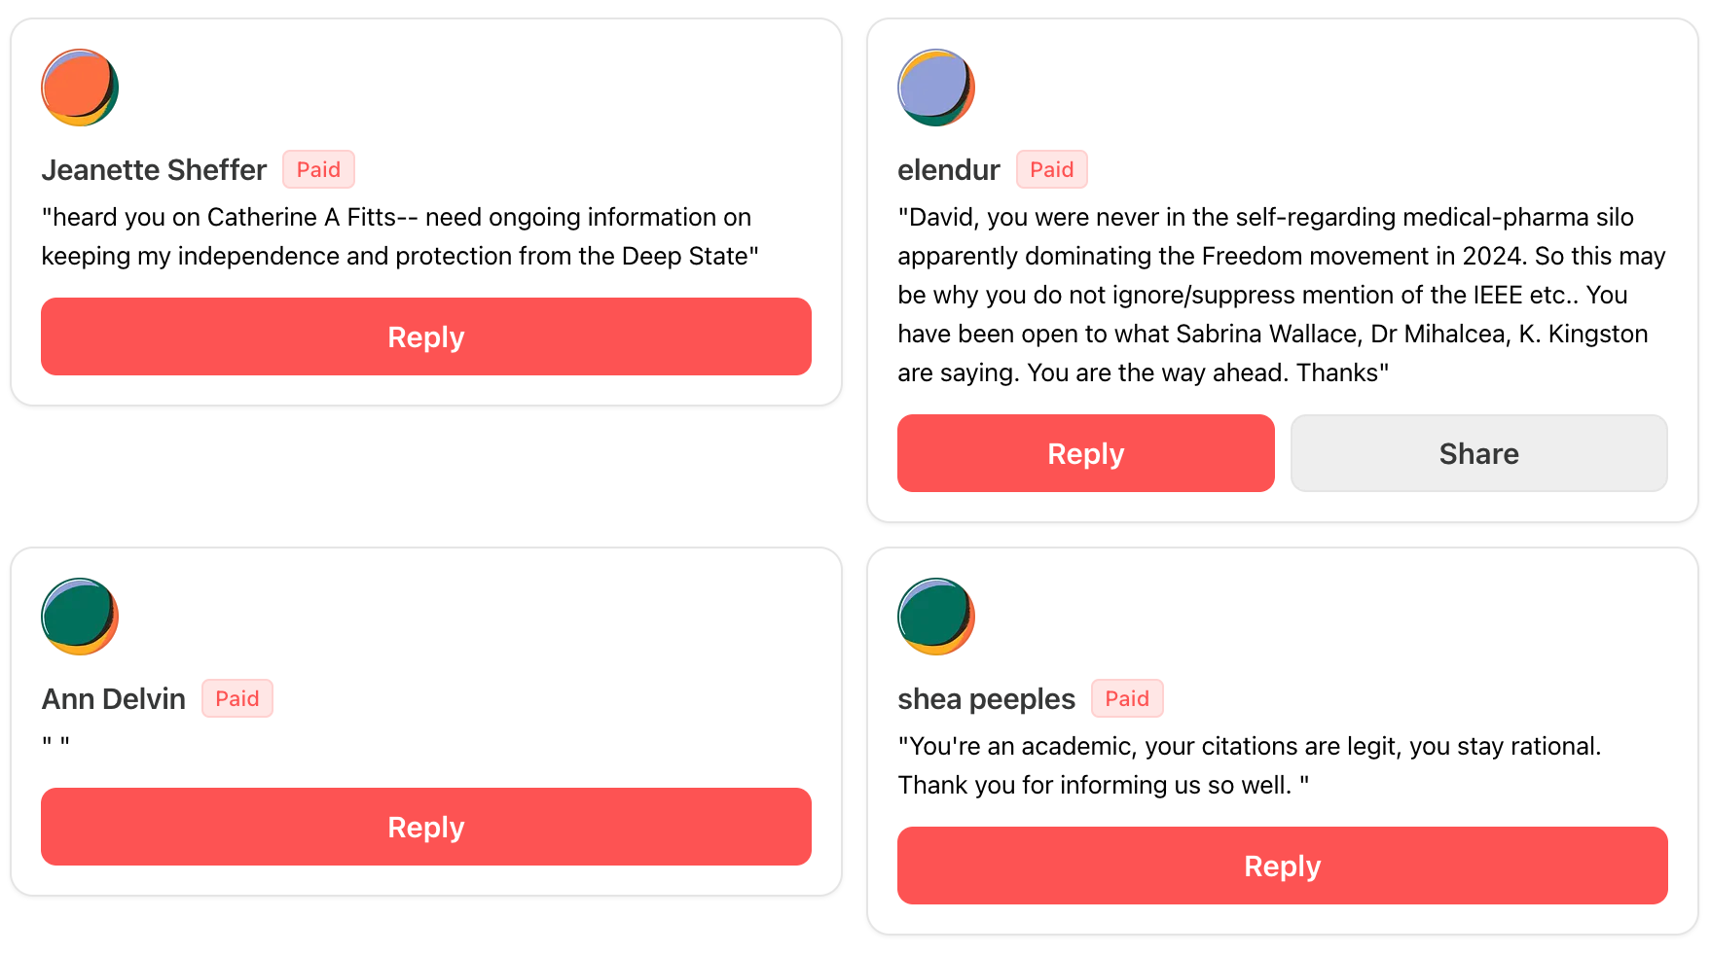Reply to Ann Delvin's comment
This screenshot has height=955, width=1711.
425,827
